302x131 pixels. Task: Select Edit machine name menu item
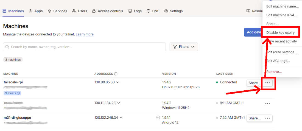click(282, 6)
